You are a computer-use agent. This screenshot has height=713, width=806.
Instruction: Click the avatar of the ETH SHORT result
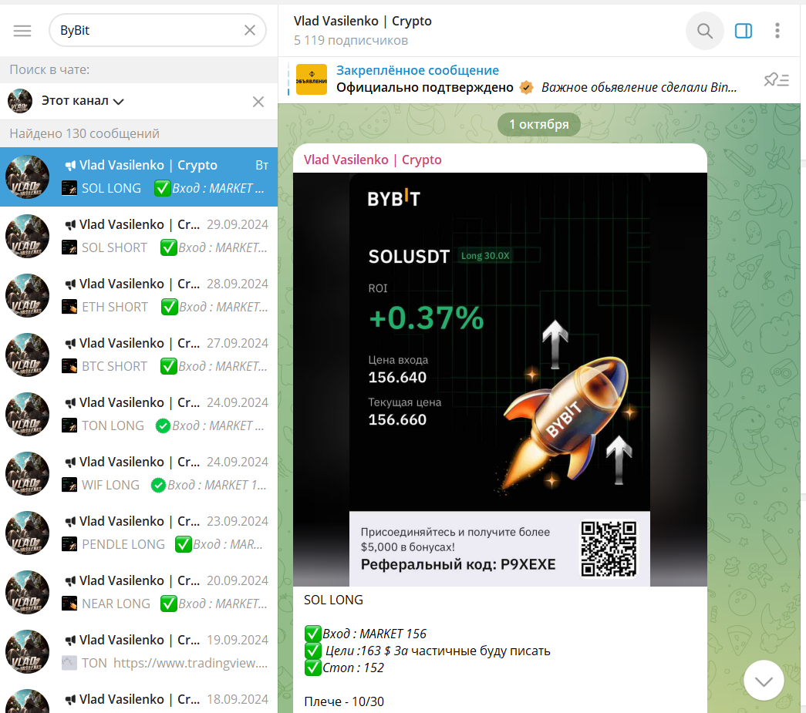(27, 295)
